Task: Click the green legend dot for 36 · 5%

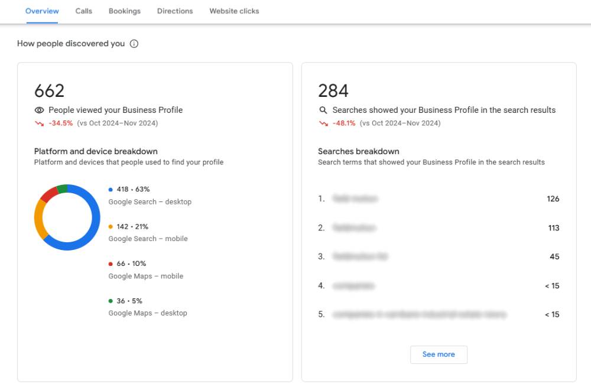Action: pos(111,301)
